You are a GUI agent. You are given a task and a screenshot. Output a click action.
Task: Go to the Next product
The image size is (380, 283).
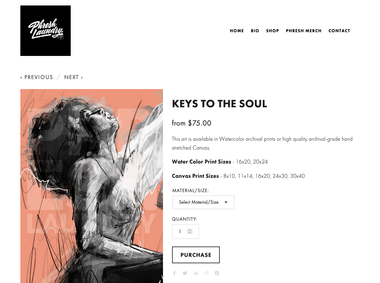pos(73,77)
